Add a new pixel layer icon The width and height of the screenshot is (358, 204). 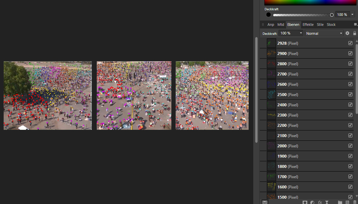(347, 202)
